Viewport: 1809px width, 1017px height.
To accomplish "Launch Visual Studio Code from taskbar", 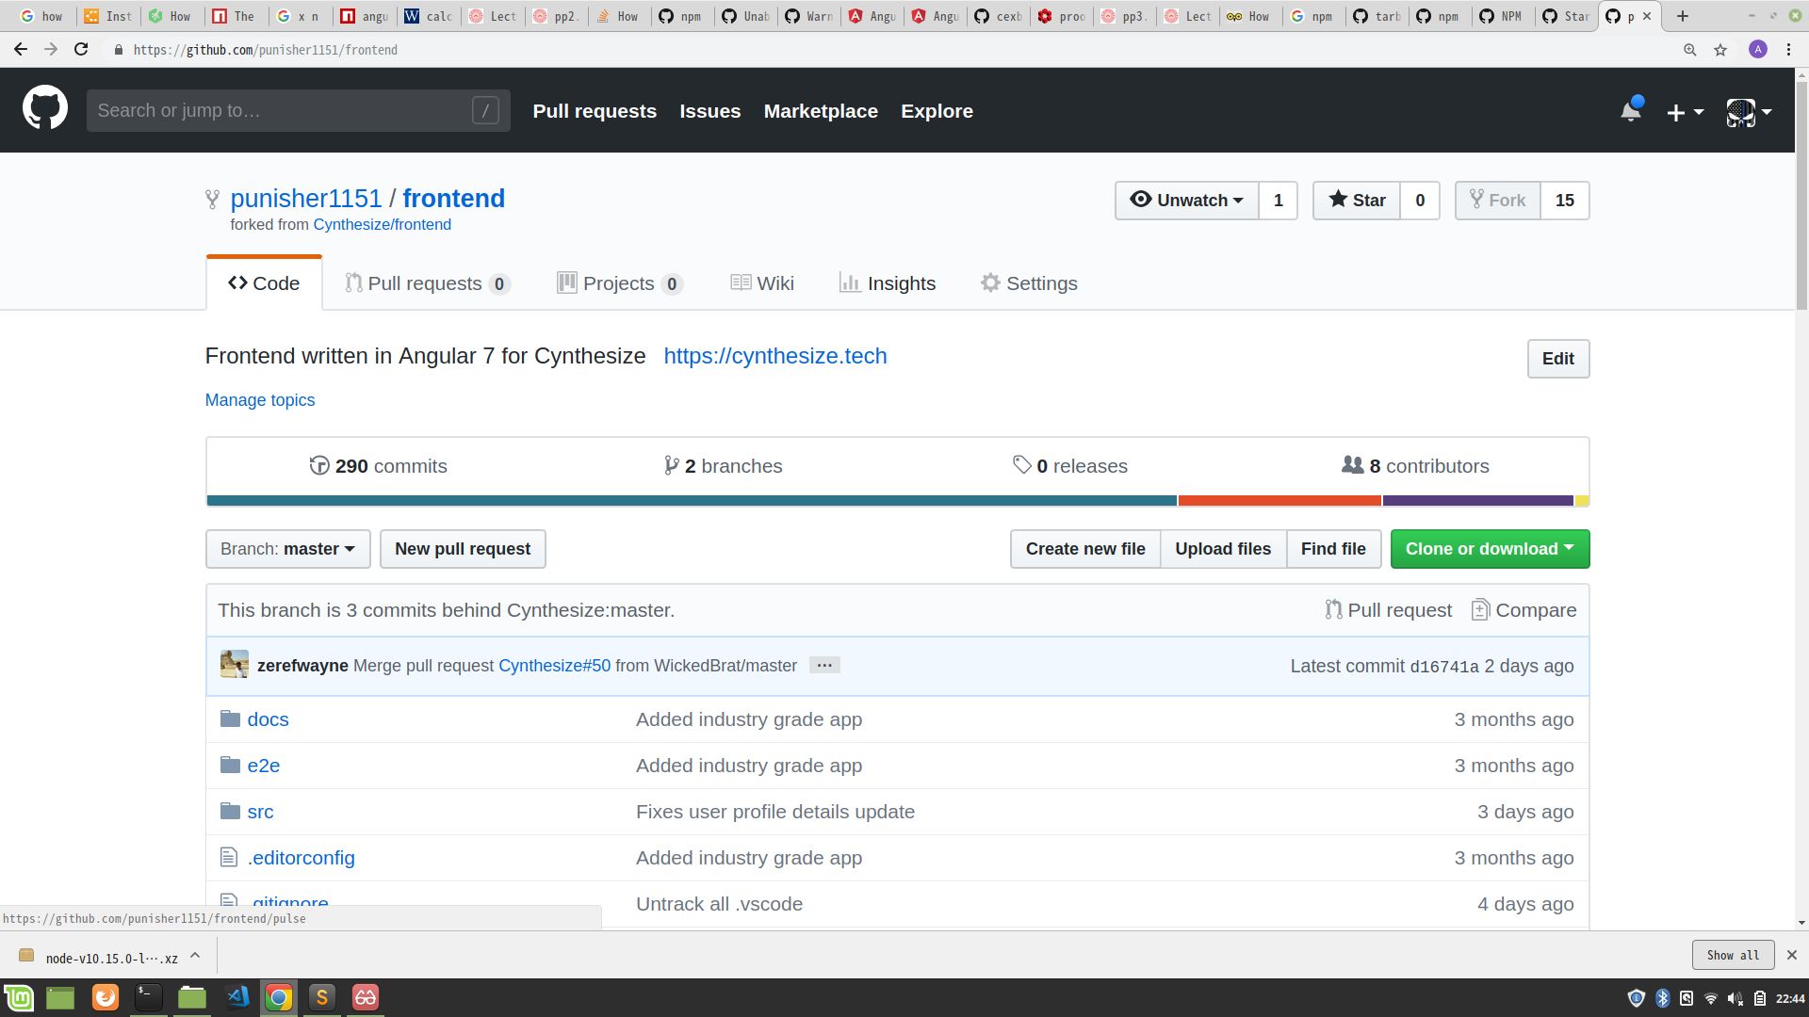I will click(237, 997).
